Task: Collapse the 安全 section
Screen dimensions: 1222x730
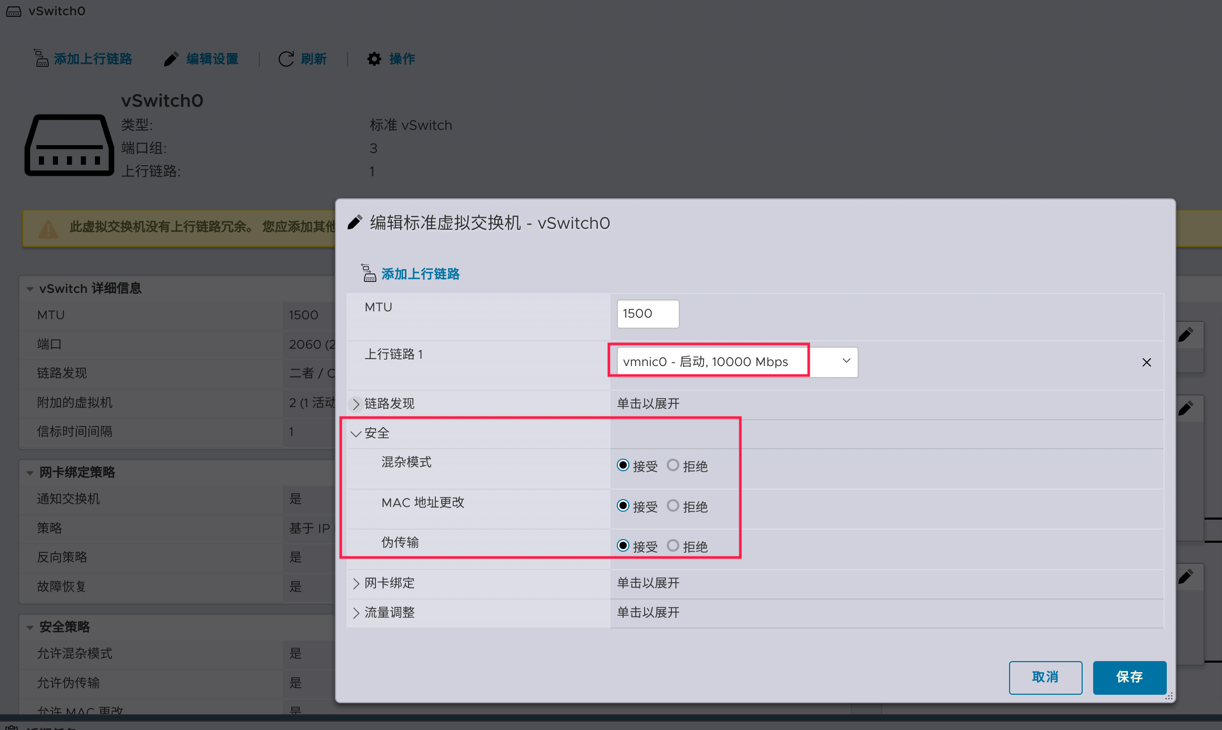Action: [x=356, y=433]
